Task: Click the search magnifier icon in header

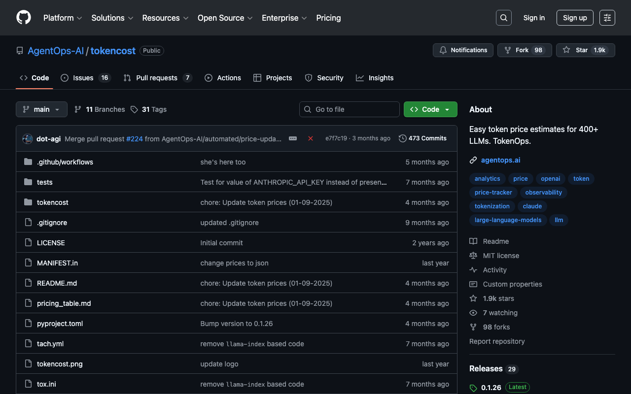Action: 503,18
